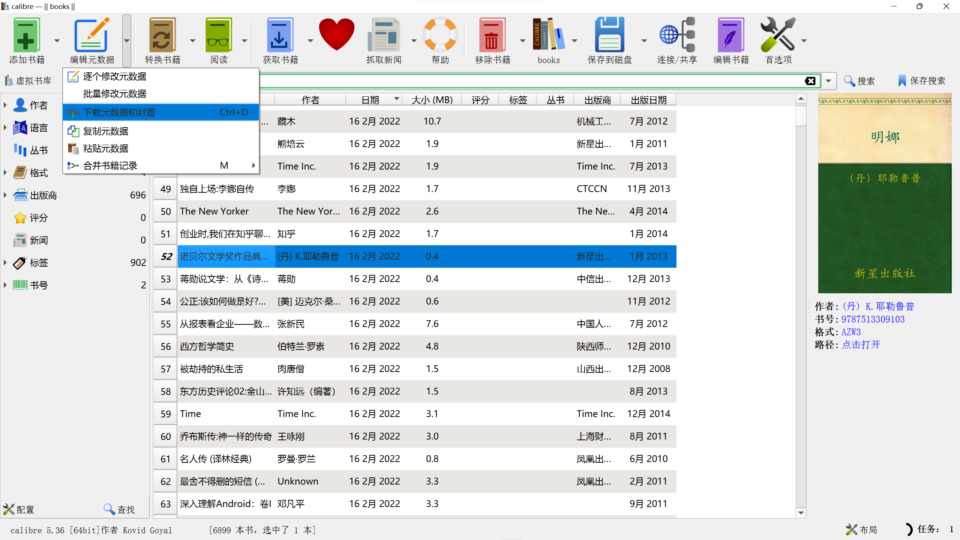Click the Help (帮助) lifebuoy icon

[440, 35]
